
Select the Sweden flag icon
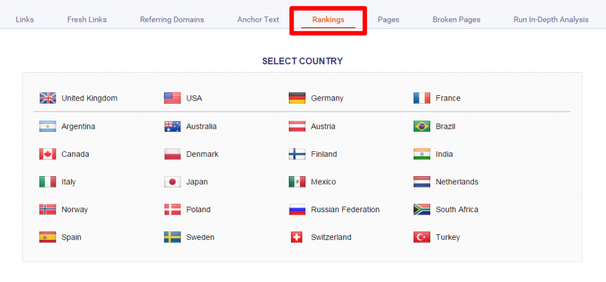(172, 237)
